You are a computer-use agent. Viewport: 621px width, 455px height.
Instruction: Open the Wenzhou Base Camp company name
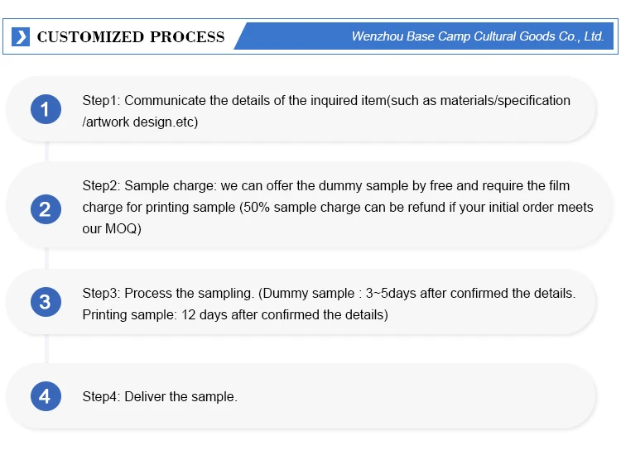(x=478, y=36)
